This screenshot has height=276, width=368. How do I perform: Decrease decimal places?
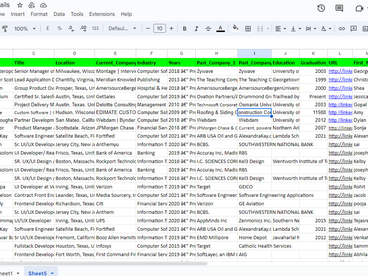tap(71, 29)
